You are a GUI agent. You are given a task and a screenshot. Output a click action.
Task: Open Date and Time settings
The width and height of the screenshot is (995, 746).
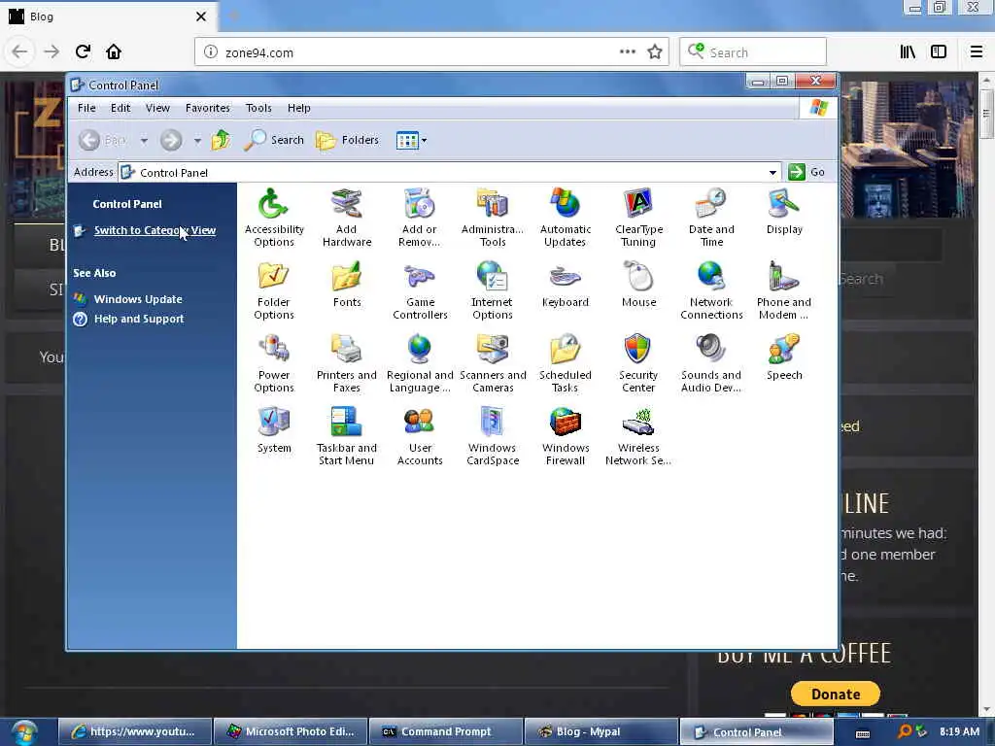tap(711, 217)
